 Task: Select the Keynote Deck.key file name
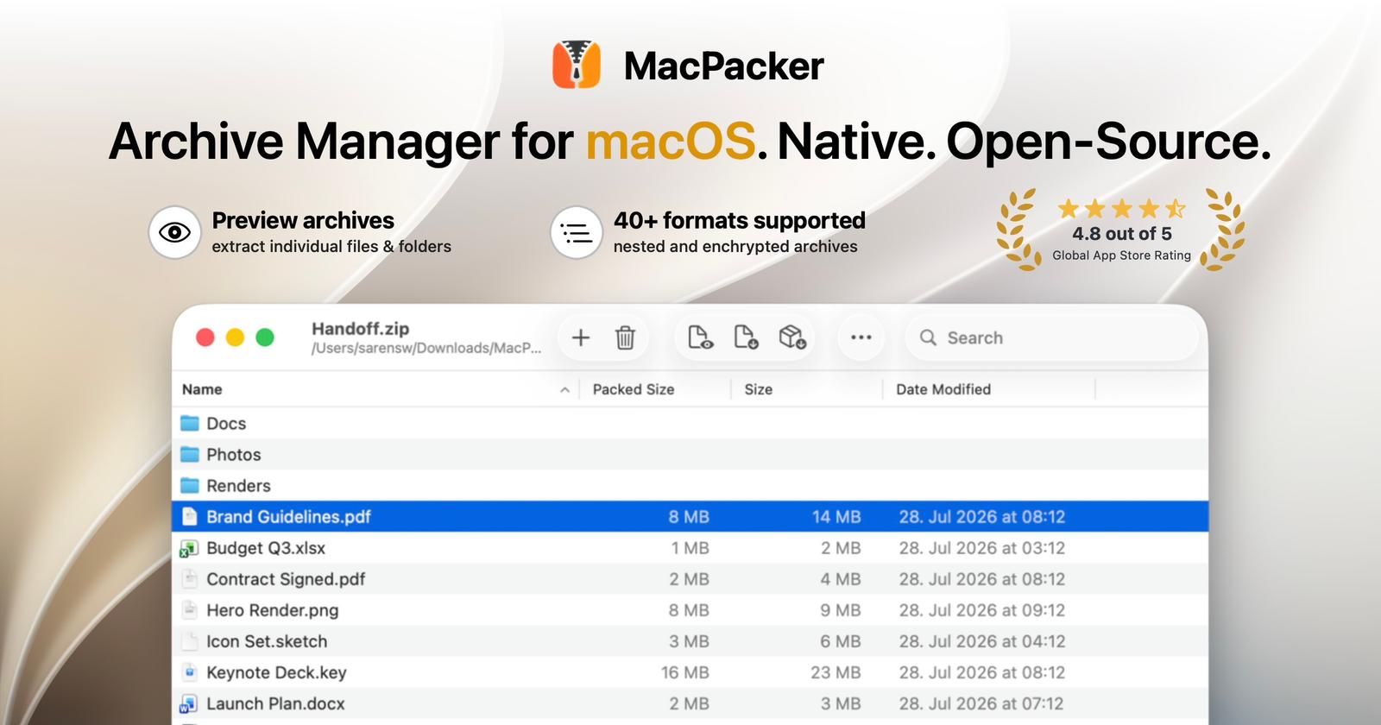pyautogui.click(x=276, y=672)
